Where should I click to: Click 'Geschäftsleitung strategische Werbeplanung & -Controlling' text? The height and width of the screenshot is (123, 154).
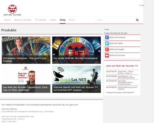click(x=28, y=111)
